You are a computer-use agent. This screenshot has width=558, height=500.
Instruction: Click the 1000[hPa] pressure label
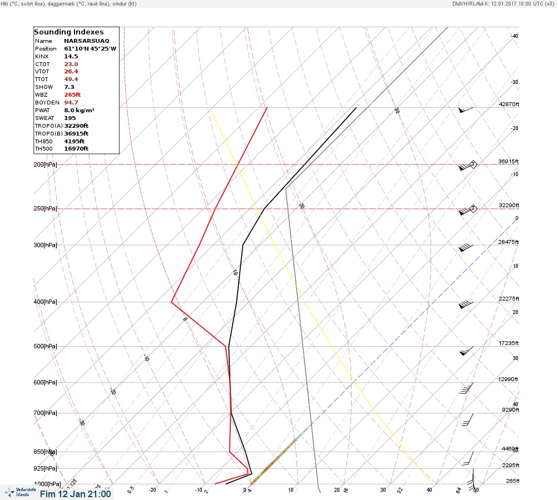(47, 484)
